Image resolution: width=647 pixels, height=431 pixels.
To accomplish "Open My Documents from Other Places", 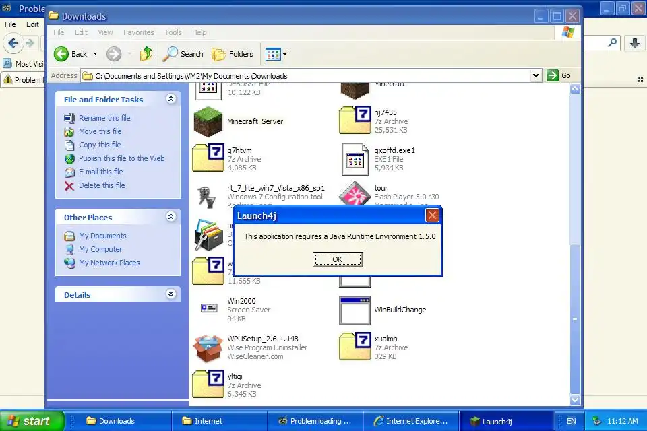I will pos(102,236).
